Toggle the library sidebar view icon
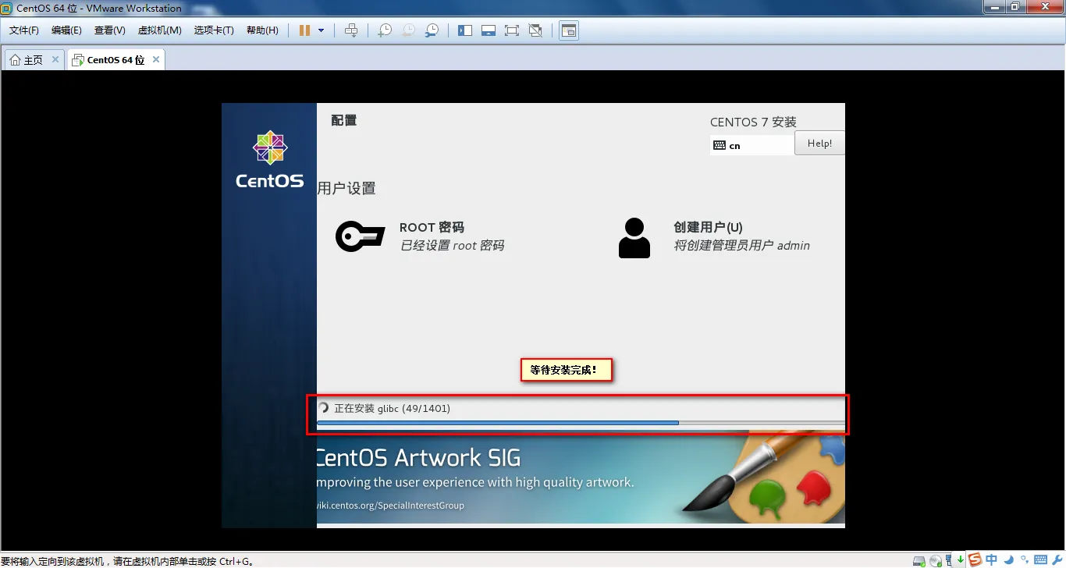Screen dimensions: 1066x568 point(465,30)
